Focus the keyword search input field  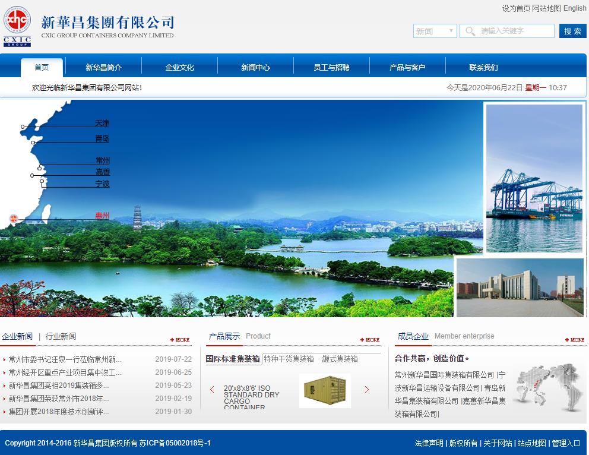pyautogui.click(x=507, y=31)
